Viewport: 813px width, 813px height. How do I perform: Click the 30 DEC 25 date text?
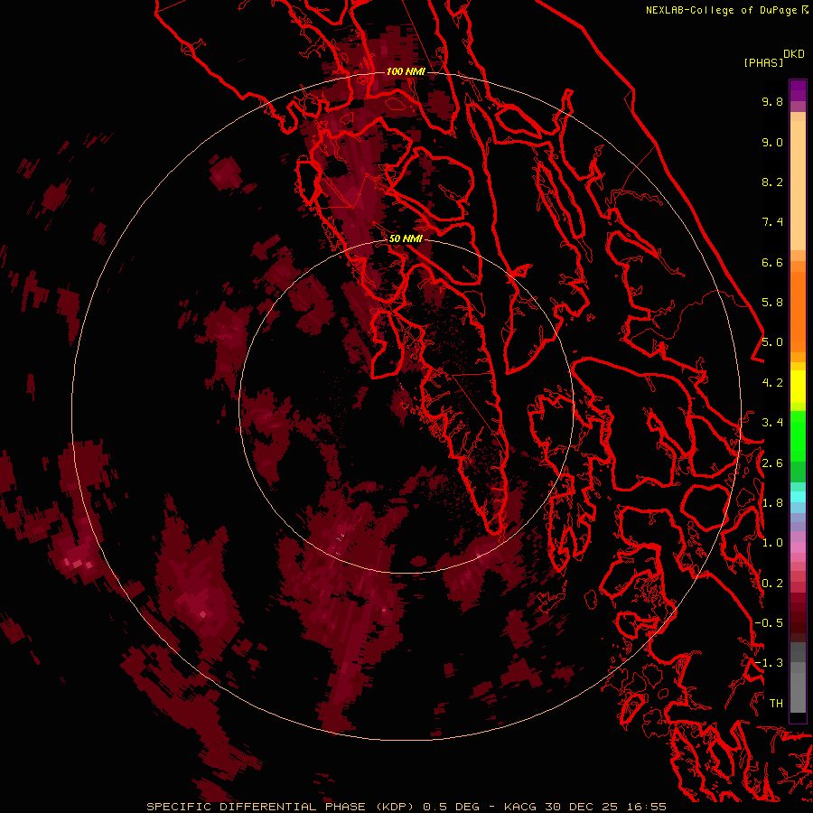pyautogui.click(x=580, y=807)
